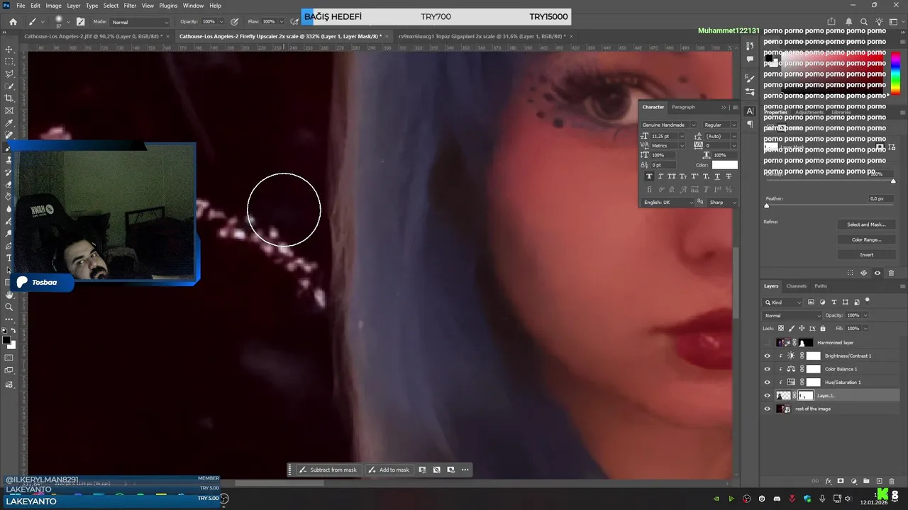Show the Harmonized layer
This screenshot has width=908, height=510.
tap(767, 343)
